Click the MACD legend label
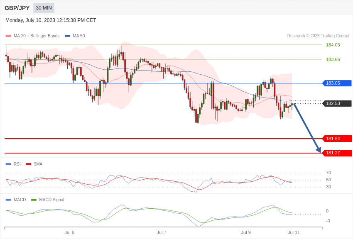Image resolution: width=353 pixels, height=239 pixels. coord(20,200)
